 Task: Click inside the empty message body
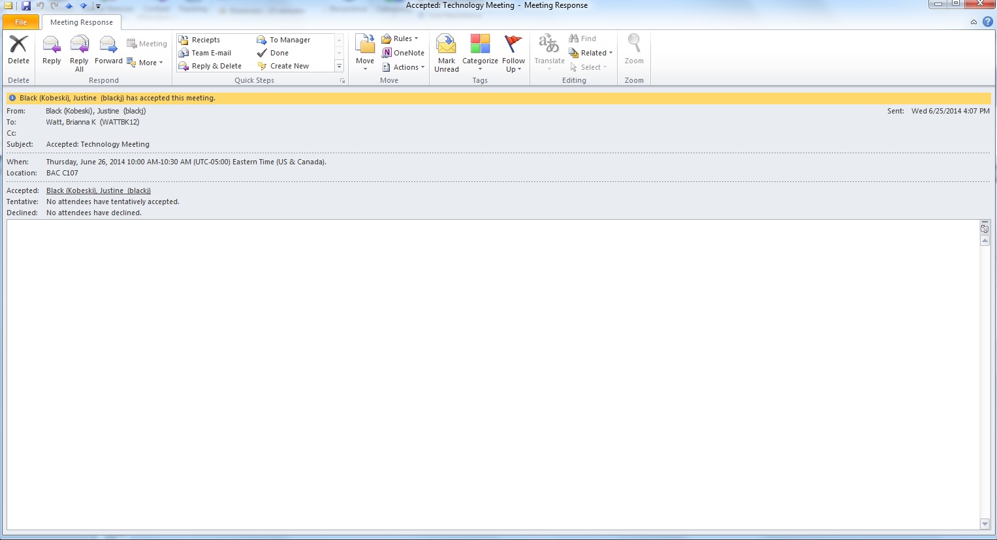pyautogui.click(x=493, y=375)
